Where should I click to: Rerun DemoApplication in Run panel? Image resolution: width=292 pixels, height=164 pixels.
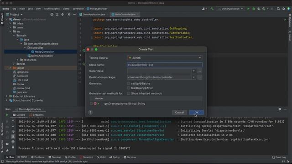(7, 115)
